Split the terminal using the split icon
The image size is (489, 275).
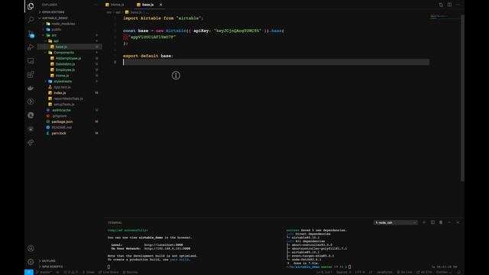(x=432, y=222)
